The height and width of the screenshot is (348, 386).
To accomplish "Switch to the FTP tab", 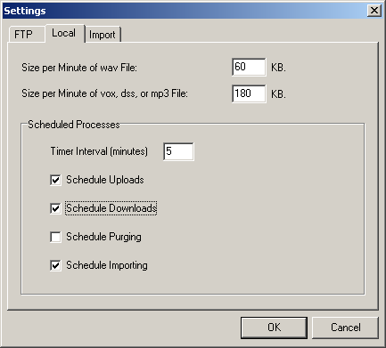I will [23, 35].
